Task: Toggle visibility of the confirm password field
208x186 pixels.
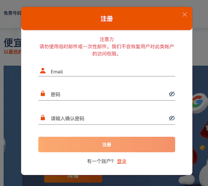Action: (x=172, y=118)
